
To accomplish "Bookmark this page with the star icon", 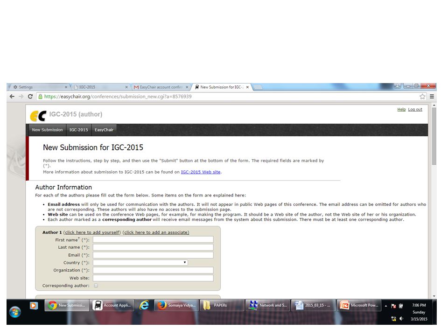I will pyautogui.click(x=422, y=97).
